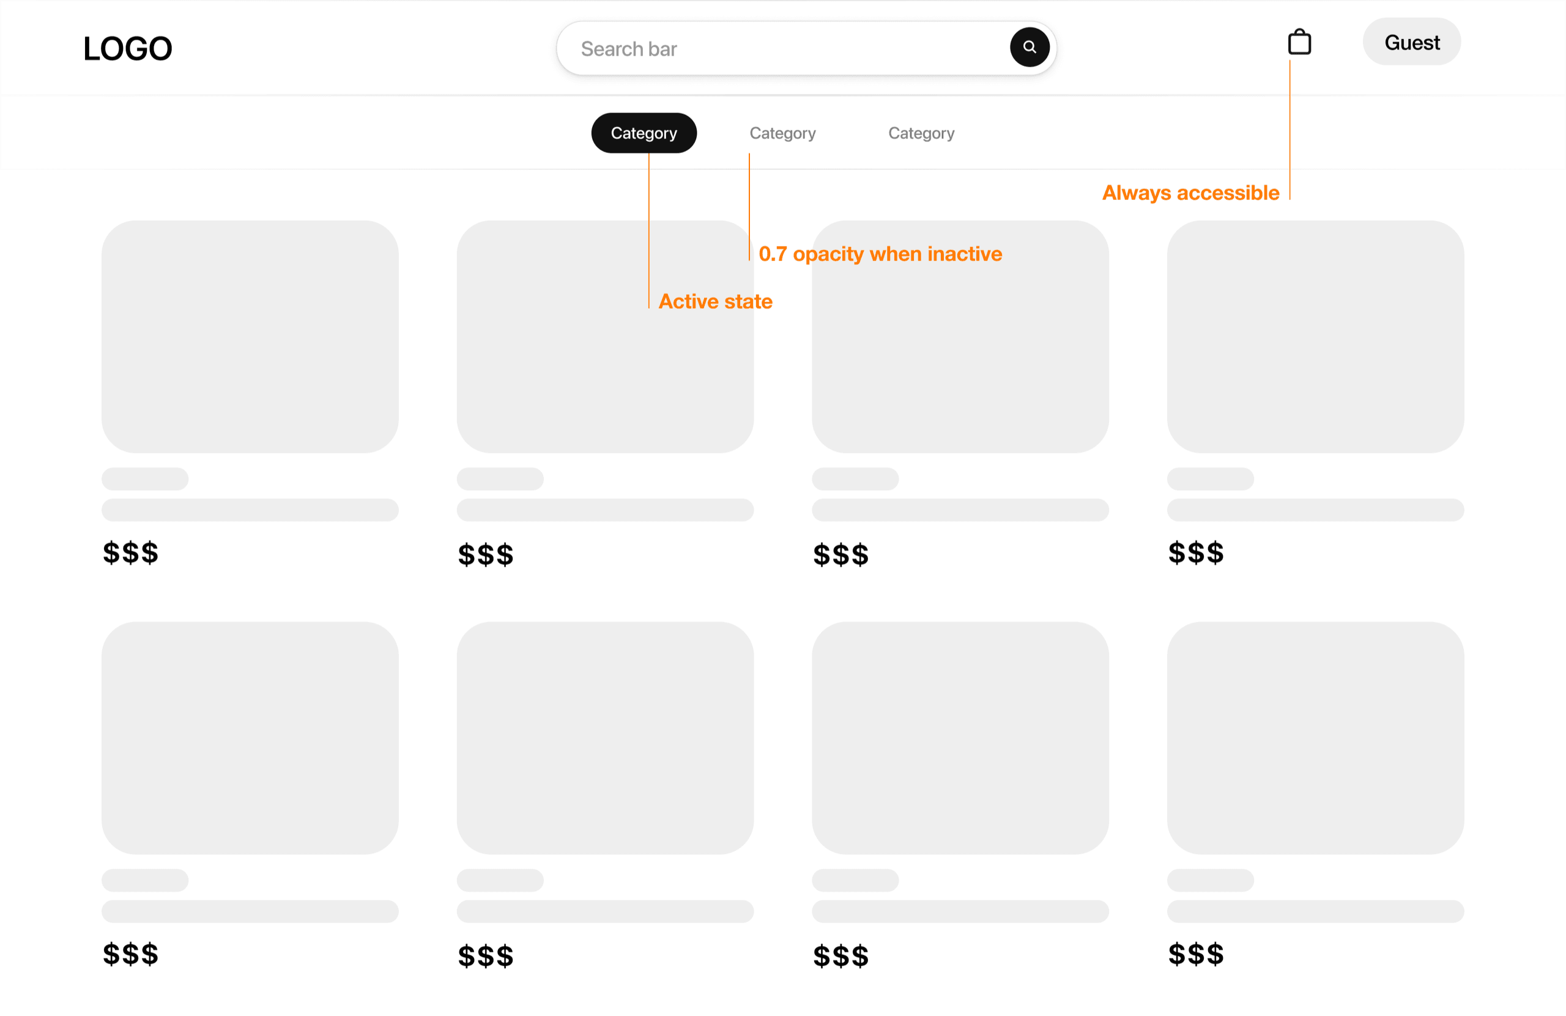Open first product thumbnail in bottom row

250,738
